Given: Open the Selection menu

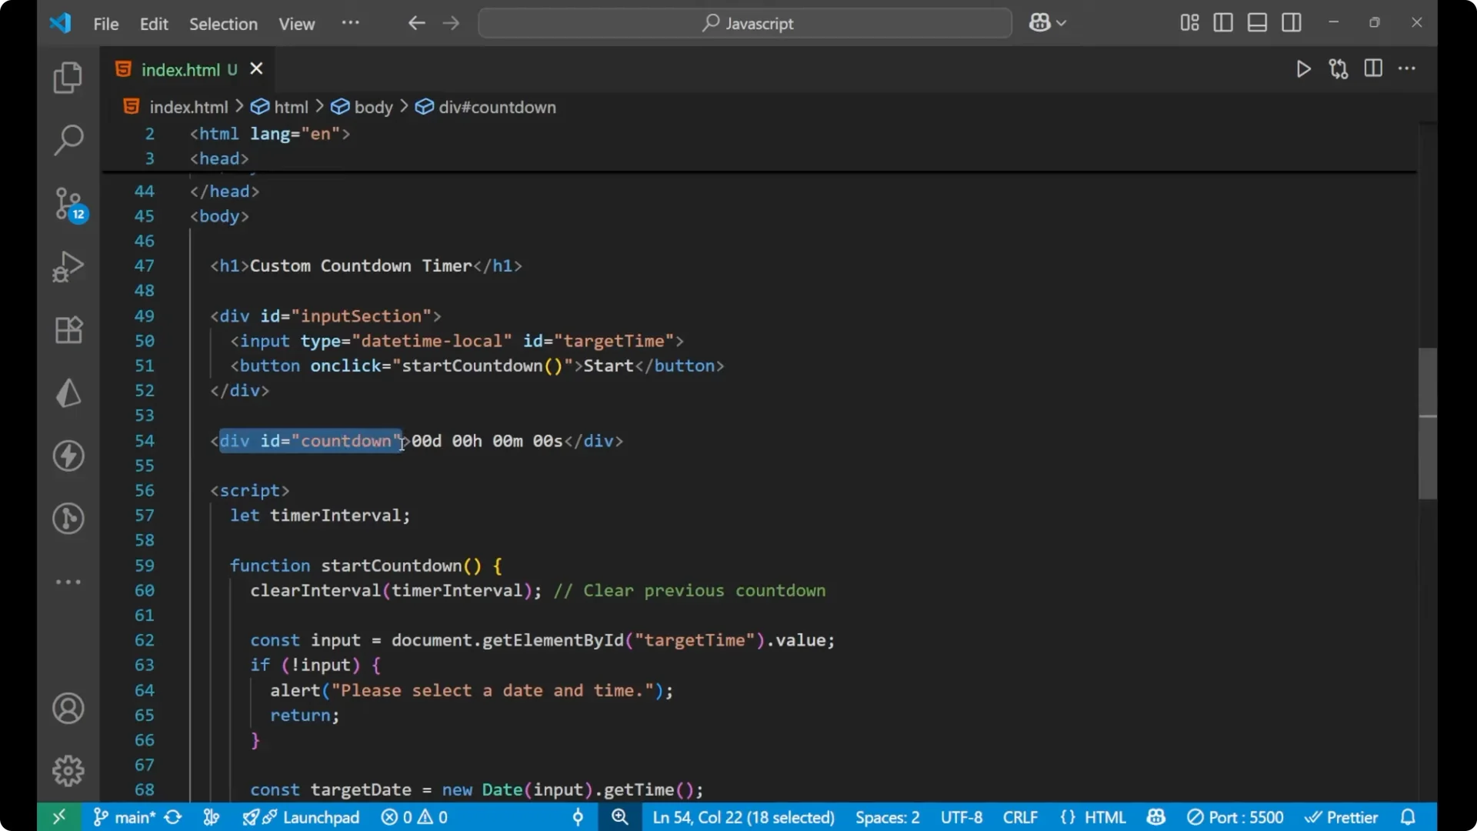Looking at the screenshot, I should pos(223,24).
